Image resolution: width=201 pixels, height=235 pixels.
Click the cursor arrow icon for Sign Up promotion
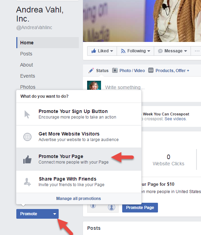point(27,114)
